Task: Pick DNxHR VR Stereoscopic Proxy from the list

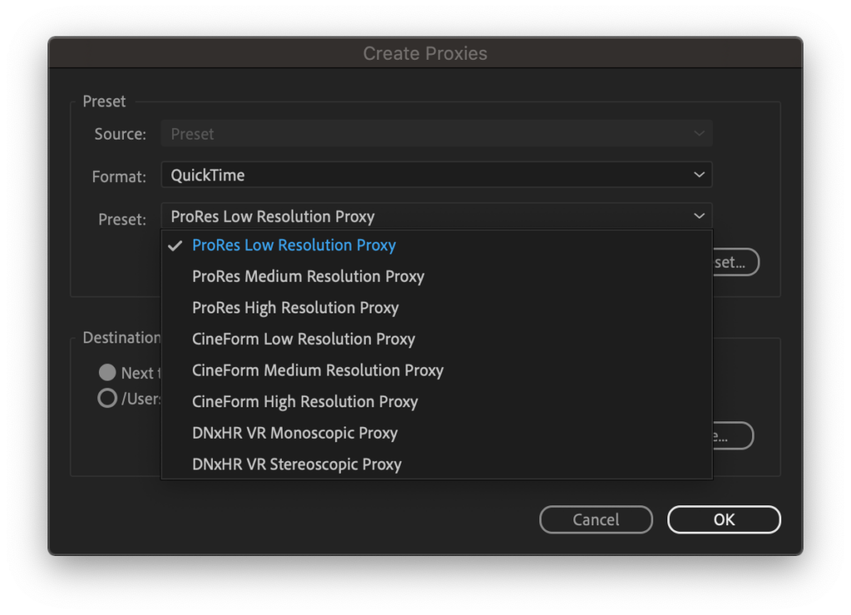Action: click(297, 464)
